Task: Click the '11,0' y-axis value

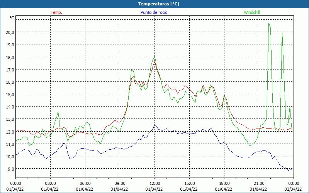Action: pyautogui.click(x=10, y=144)
